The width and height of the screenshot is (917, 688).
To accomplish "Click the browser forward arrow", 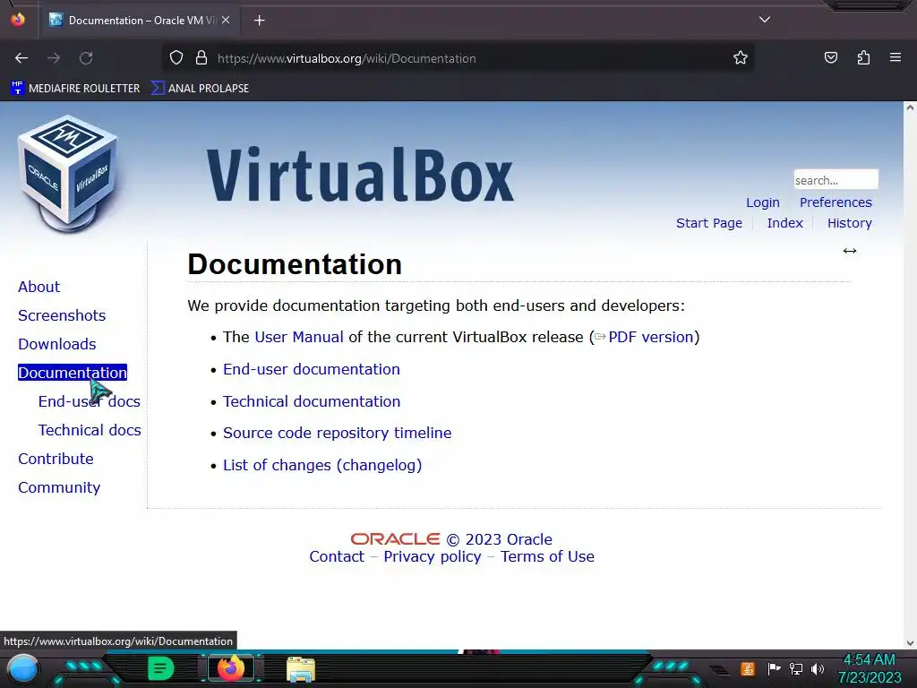I will (54, 58).
